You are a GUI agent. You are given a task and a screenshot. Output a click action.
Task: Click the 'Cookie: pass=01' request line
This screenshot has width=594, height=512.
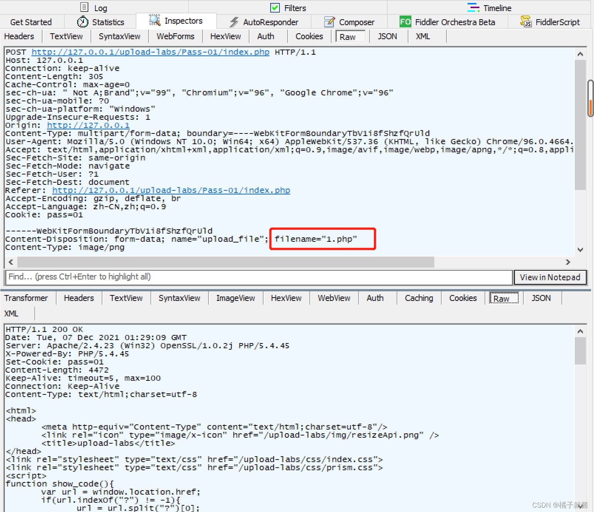44,215
